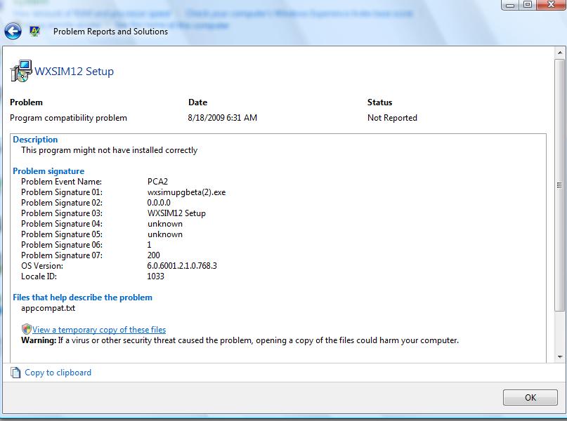Click the Problem signature heading
Screen dimensions: 567x421
pos(48,171)
